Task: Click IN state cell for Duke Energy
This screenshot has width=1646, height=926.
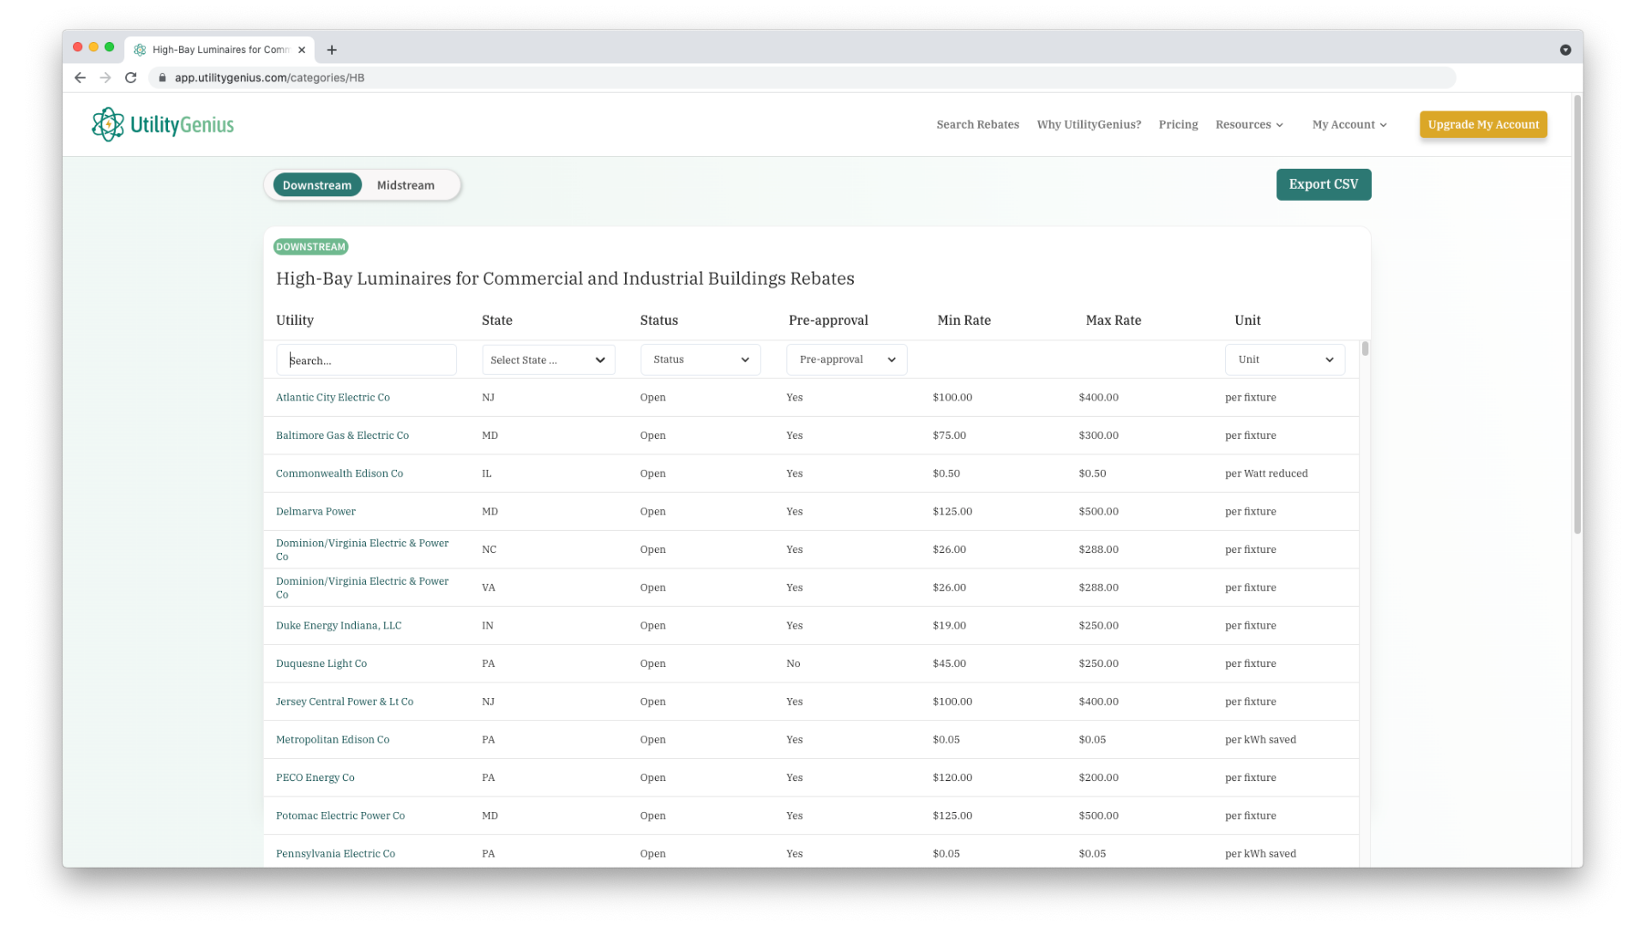Action: click(x=488, y=625)
